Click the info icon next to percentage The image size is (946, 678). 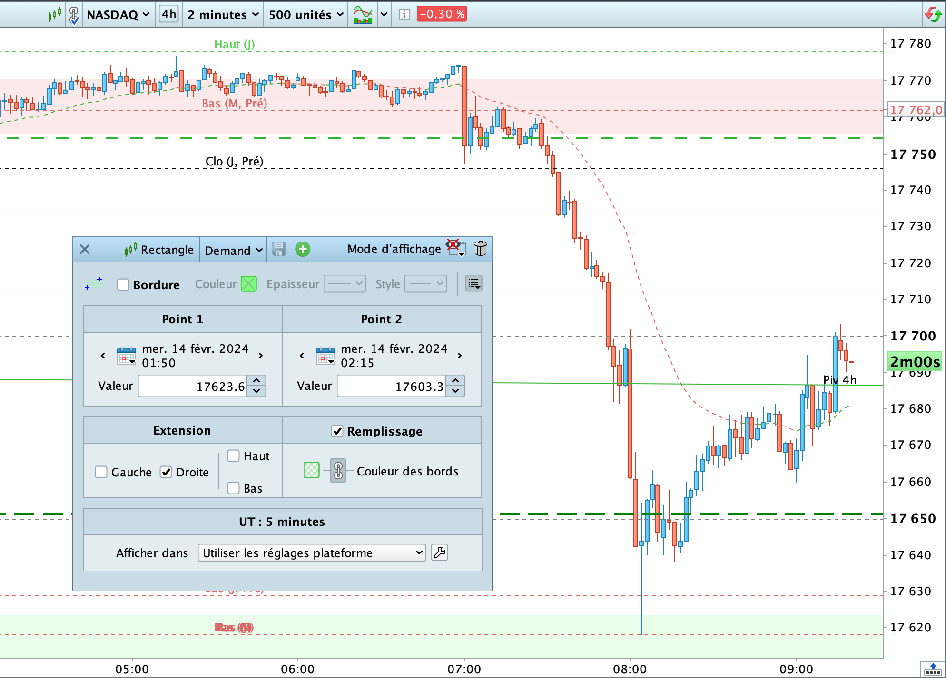tap(404, 14)
